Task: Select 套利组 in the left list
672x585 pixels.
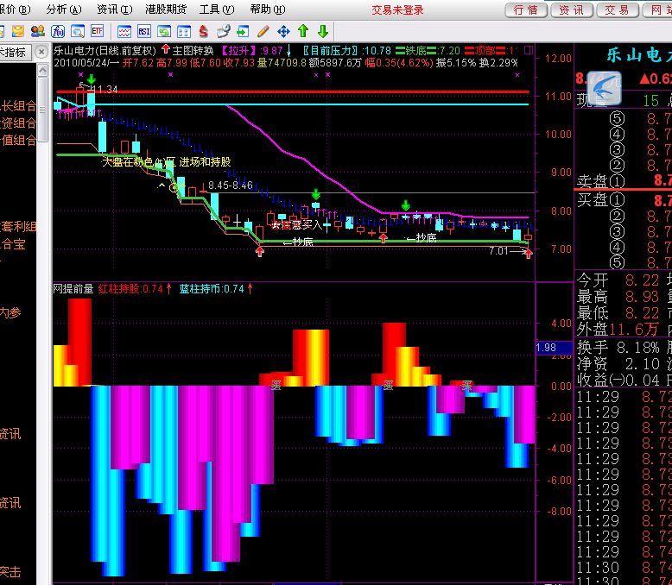Action: point(18,226)
